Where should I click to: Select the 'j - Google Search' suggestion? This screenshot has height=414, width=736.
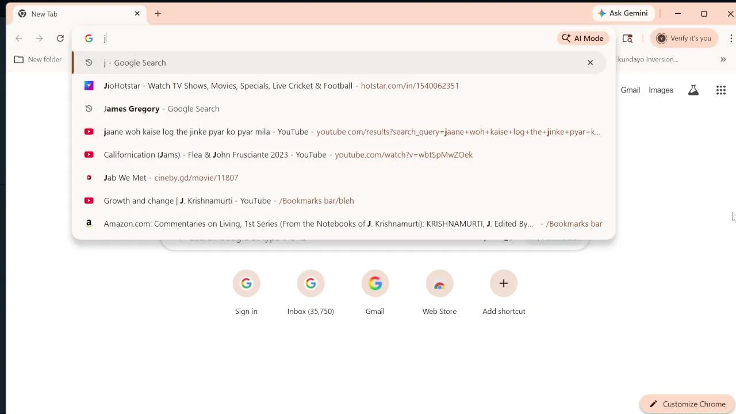[x=339, y=63]
